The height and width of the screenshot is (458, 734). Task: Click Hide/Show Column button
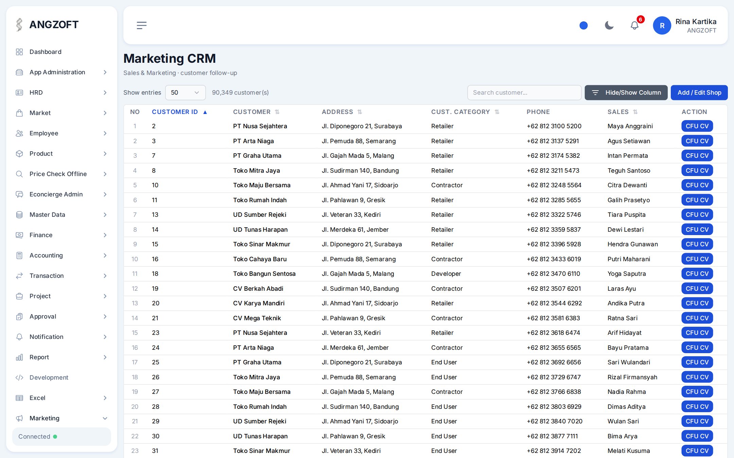[x=626, y=93]
